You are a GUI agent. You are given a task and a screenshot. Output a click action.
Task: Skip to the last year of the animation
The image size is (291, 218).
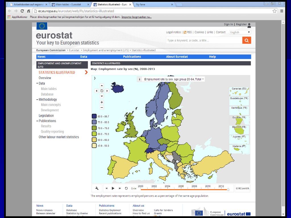point(120,188)
